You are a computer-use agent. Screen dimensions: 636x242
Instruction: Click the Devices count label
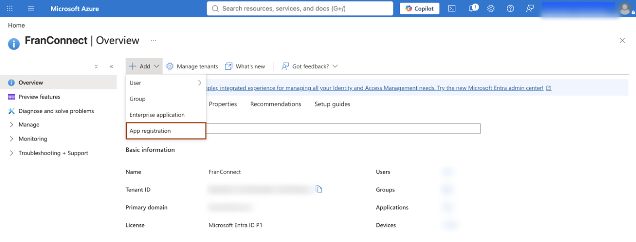point(386,225)
